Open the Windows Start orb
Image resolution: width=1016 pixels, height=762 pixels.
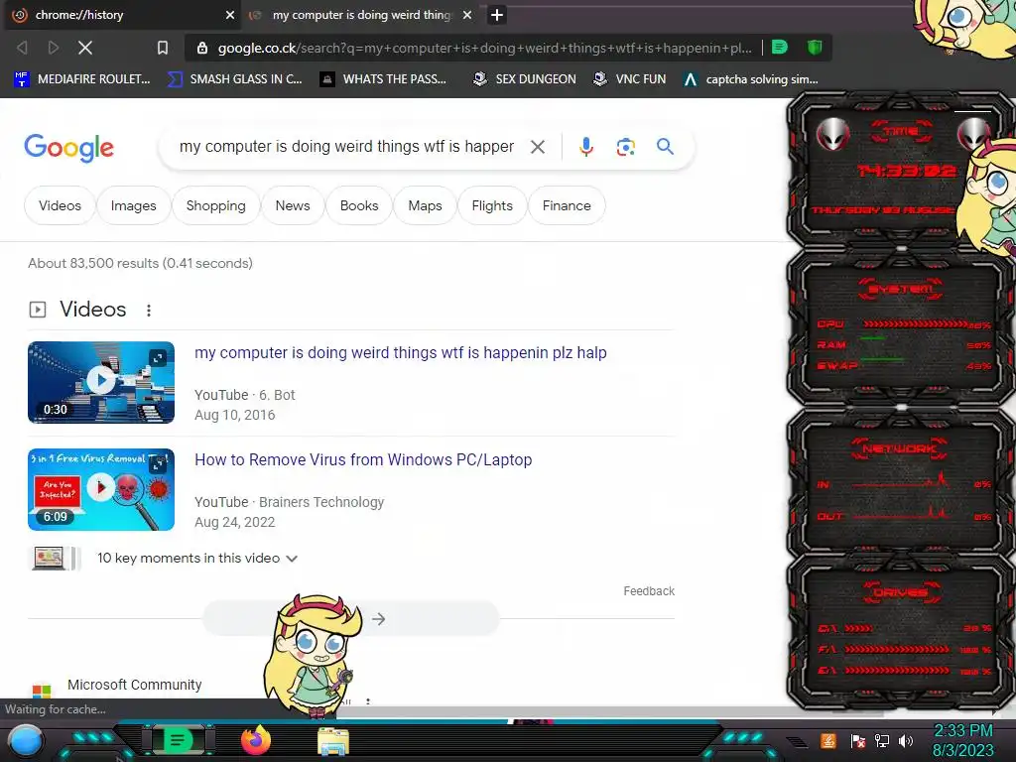(25, 741)
